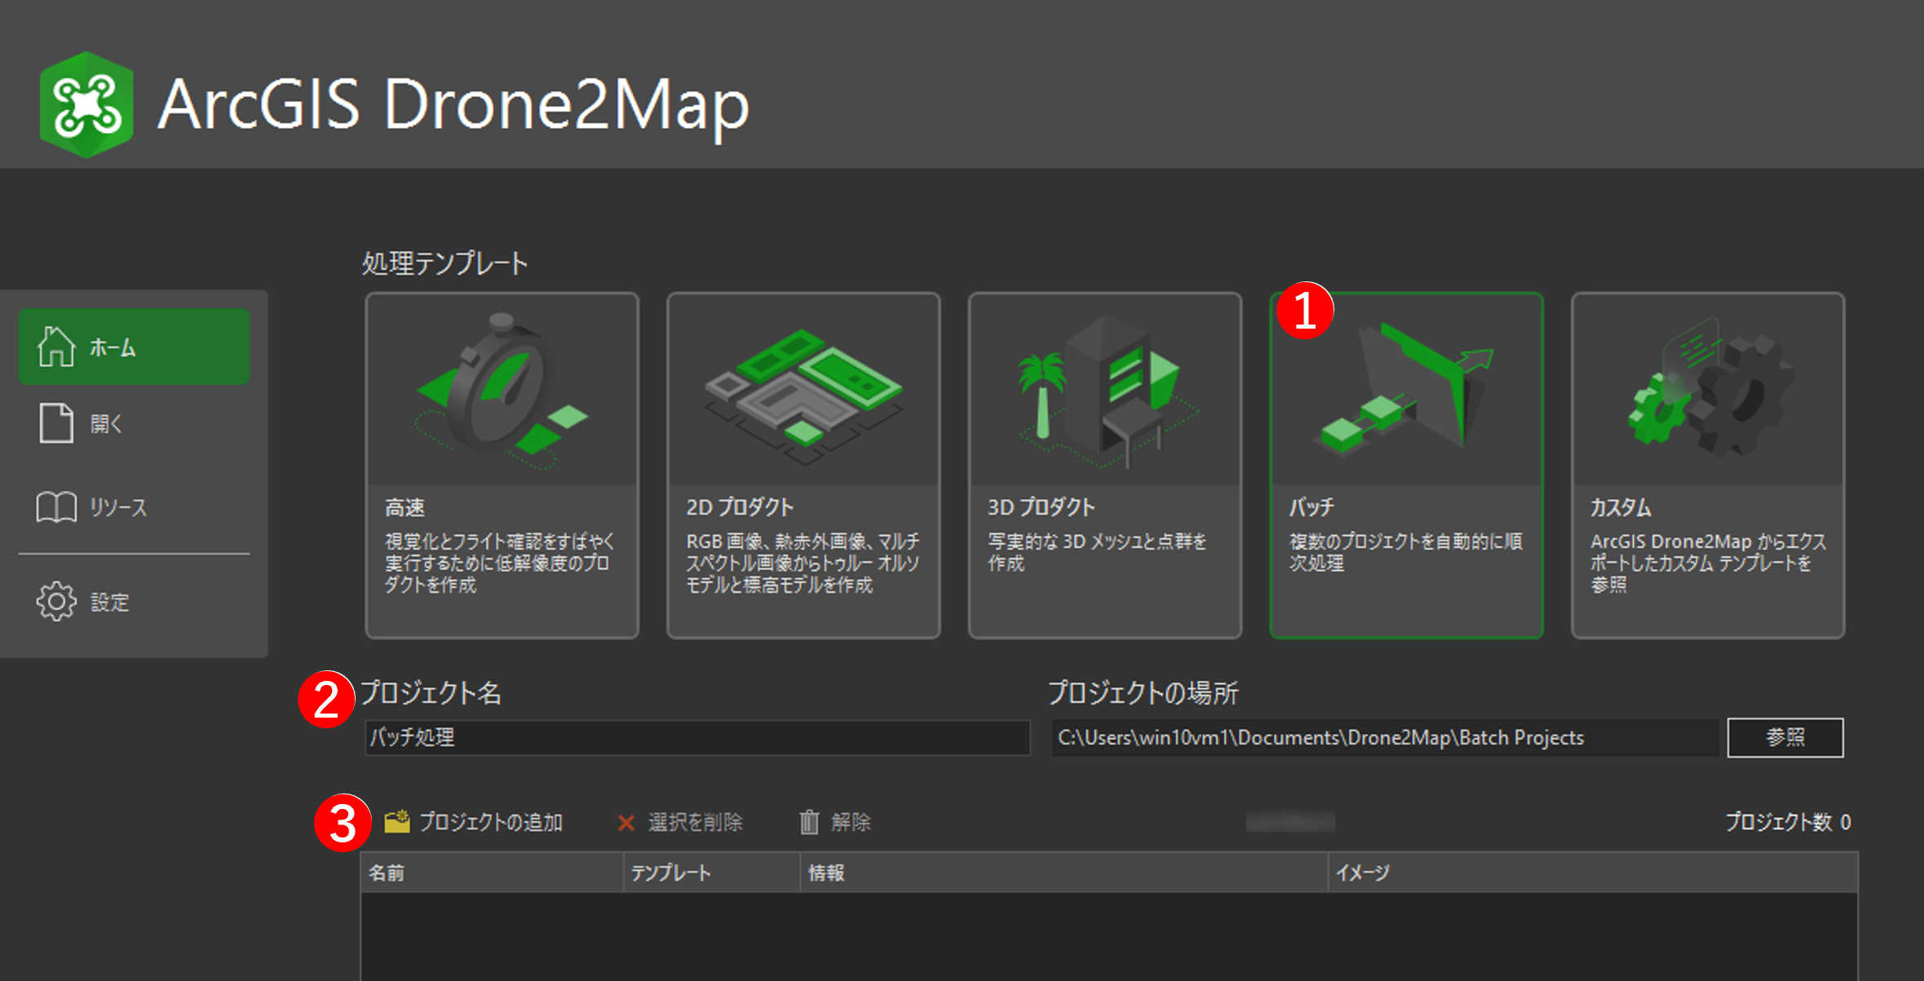1924x981 pixels.
Task: Click the プロジェクトの場所 path field
Action: coord(1384,737)
